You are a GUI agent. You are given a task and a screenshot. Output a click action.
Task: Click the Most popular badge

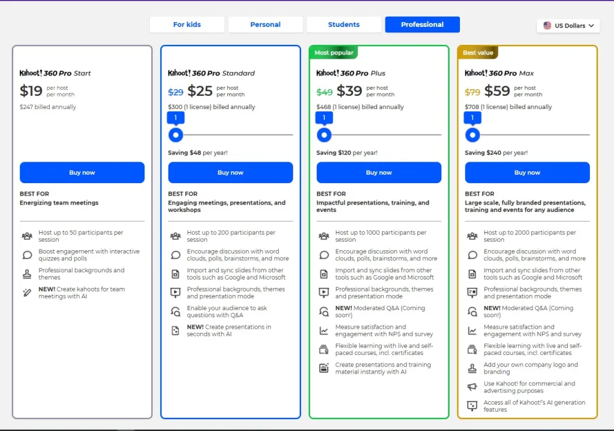pos(334,53)
